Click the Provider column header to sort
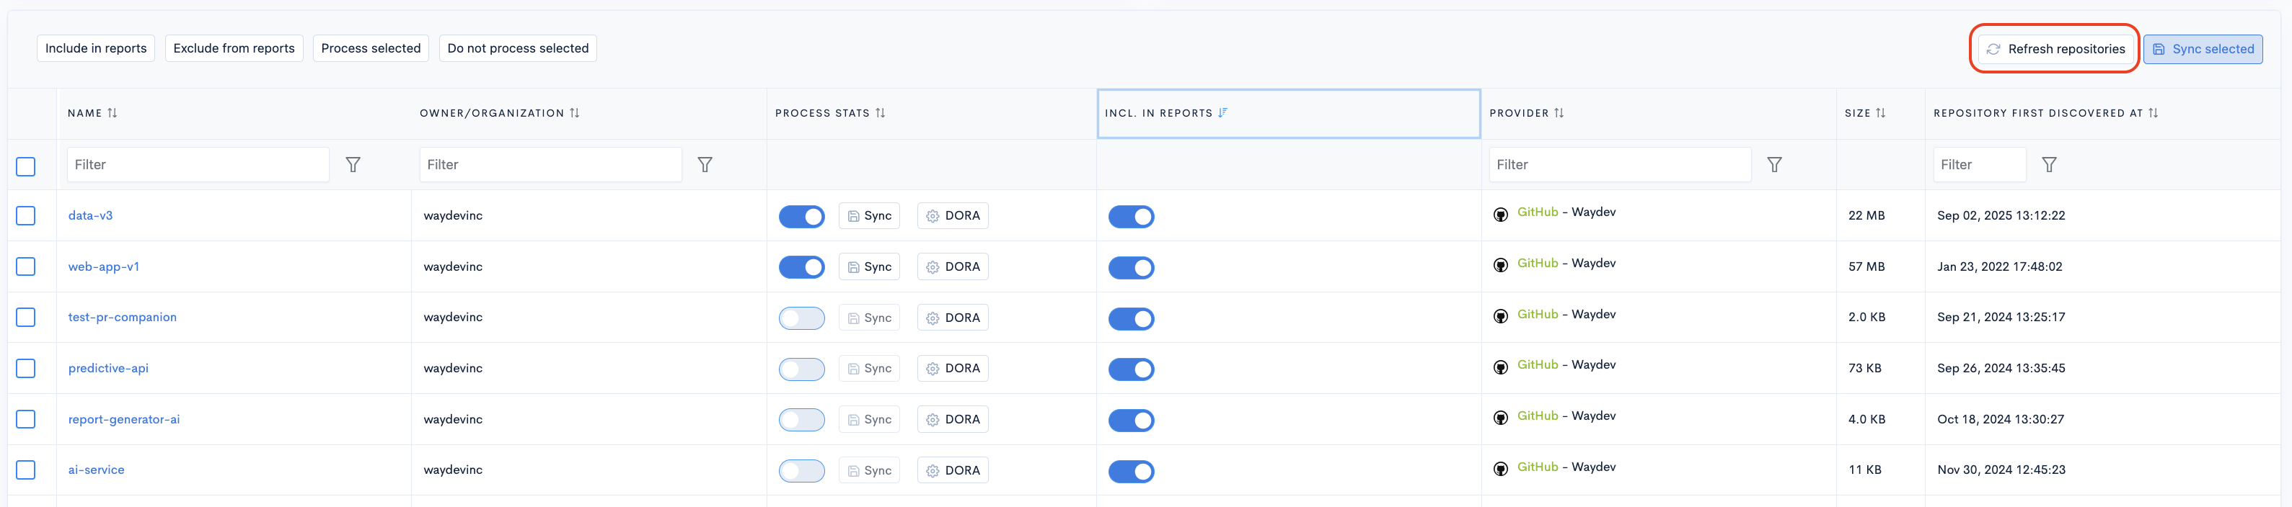Screen dimensions: 2292x507 pos(1518,114)
